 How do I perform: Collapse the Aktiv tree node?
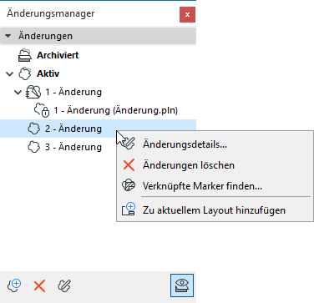10,74
